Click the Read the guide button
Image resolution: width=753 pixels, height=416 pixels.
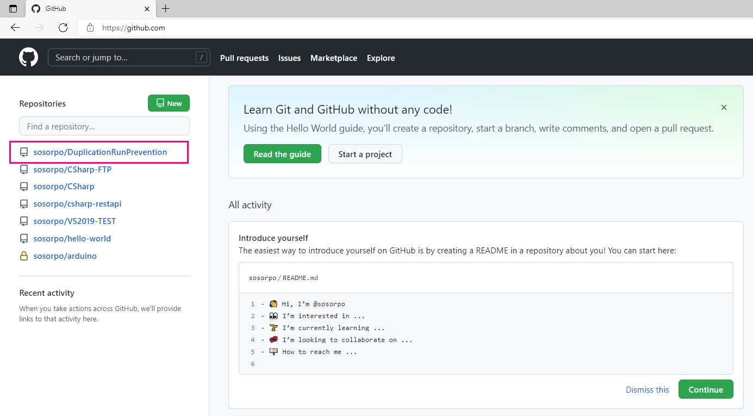(282, 154)
